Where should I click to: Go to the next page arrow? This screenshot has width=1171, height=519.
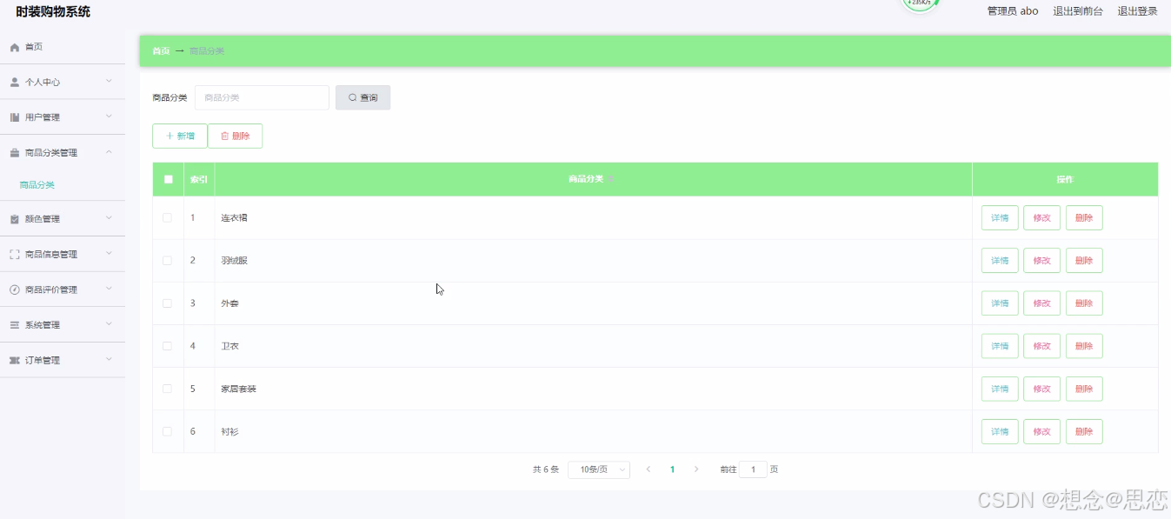(x=696, y=469)
